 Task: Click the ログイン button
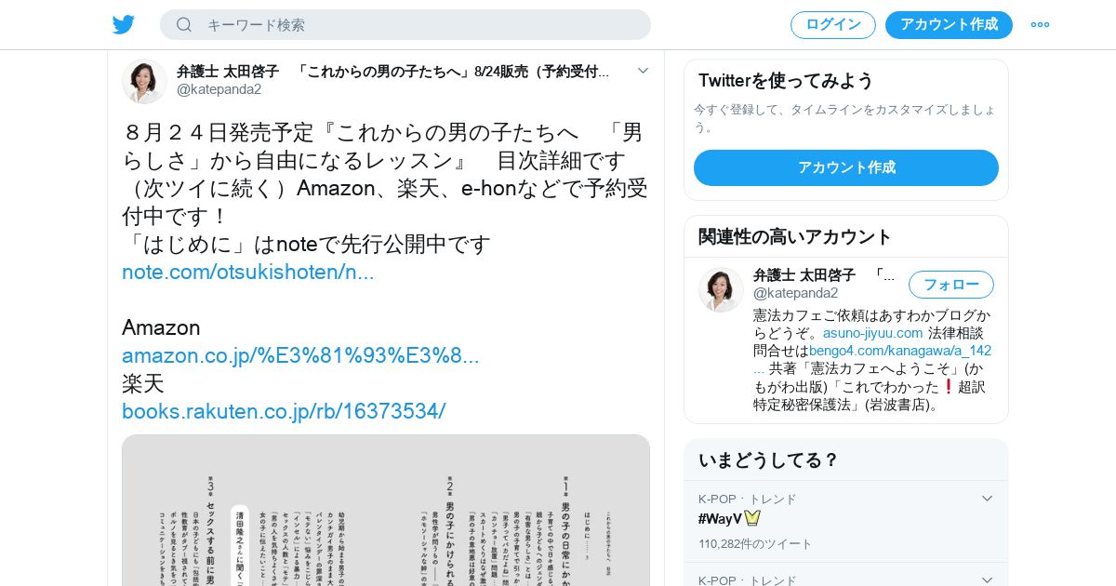click(833, 25)
